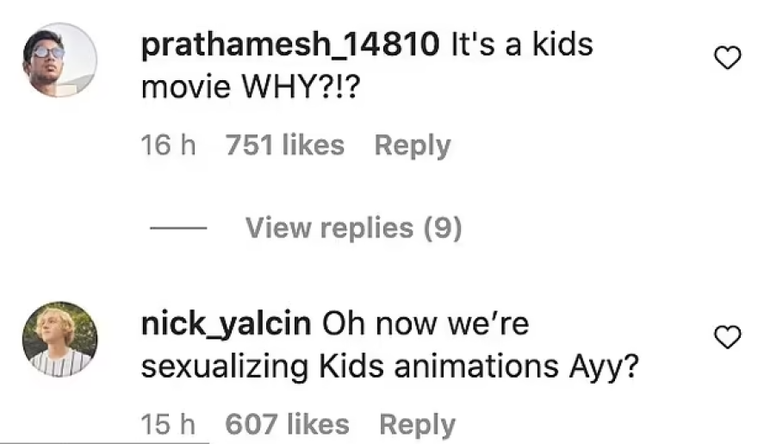The width and height of the screenshot is (758, 444).
Task: Click the prathamesh_14810 username
Action: tap(289, 45)
